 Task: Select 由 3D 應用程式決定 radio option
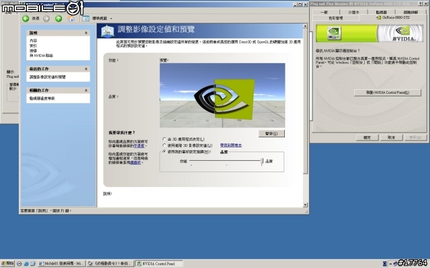click(x=164, y=139)
